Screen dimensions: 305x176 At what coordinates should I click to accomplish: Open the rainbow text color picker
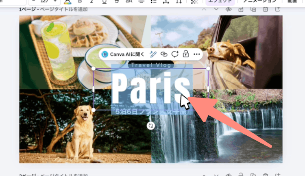67,2
